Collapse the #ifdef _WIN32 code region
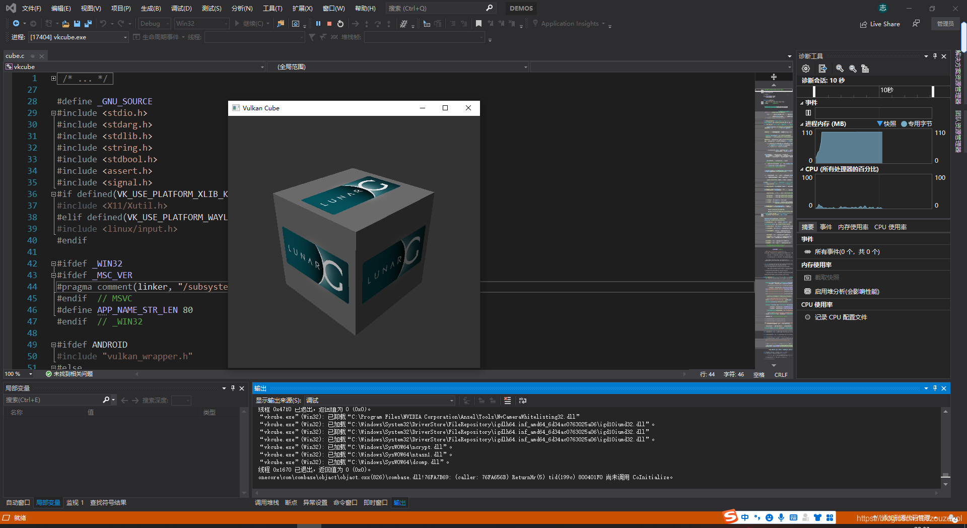The height and width of the screenshot is (528, 967). click(53, 263)
